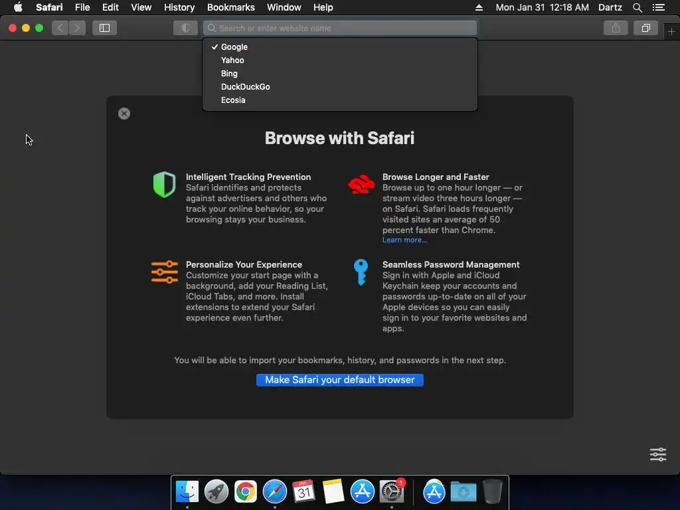Click the Browse Longer and Faster title
Image resolution: width=680 pixels, height=510 pixels.
point(436,177)
